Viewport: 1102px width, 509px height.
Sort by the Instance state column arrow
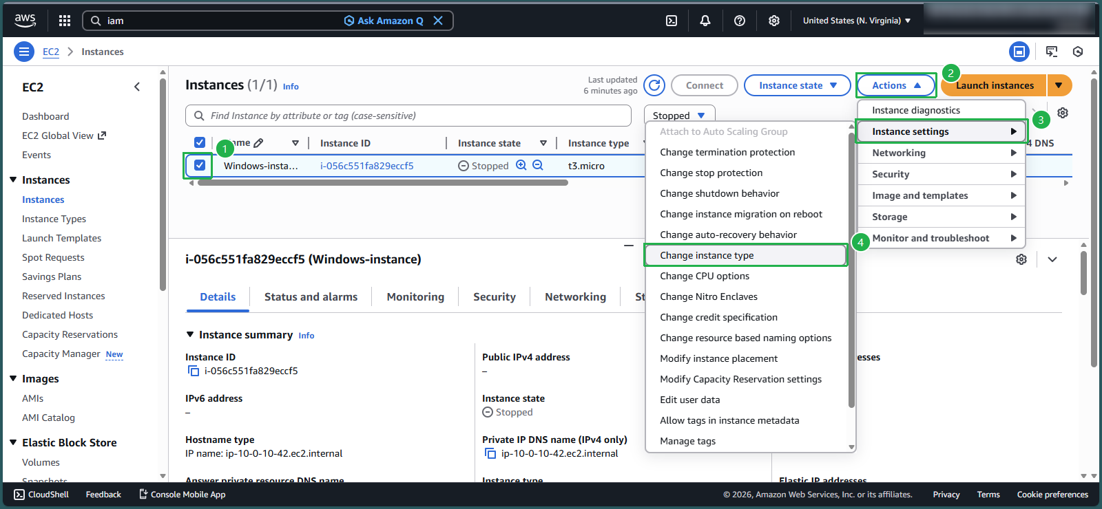[x=543, y=143]
